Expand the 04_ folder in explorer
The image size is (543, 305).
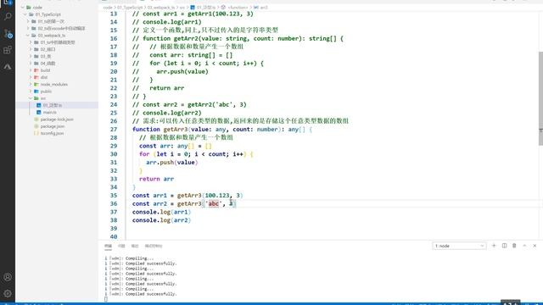(31, 64)
